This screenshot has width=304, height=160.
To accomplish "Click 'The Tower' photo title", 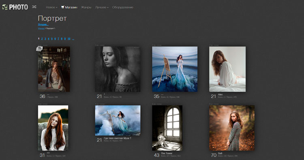I will [x=167, y=154].
